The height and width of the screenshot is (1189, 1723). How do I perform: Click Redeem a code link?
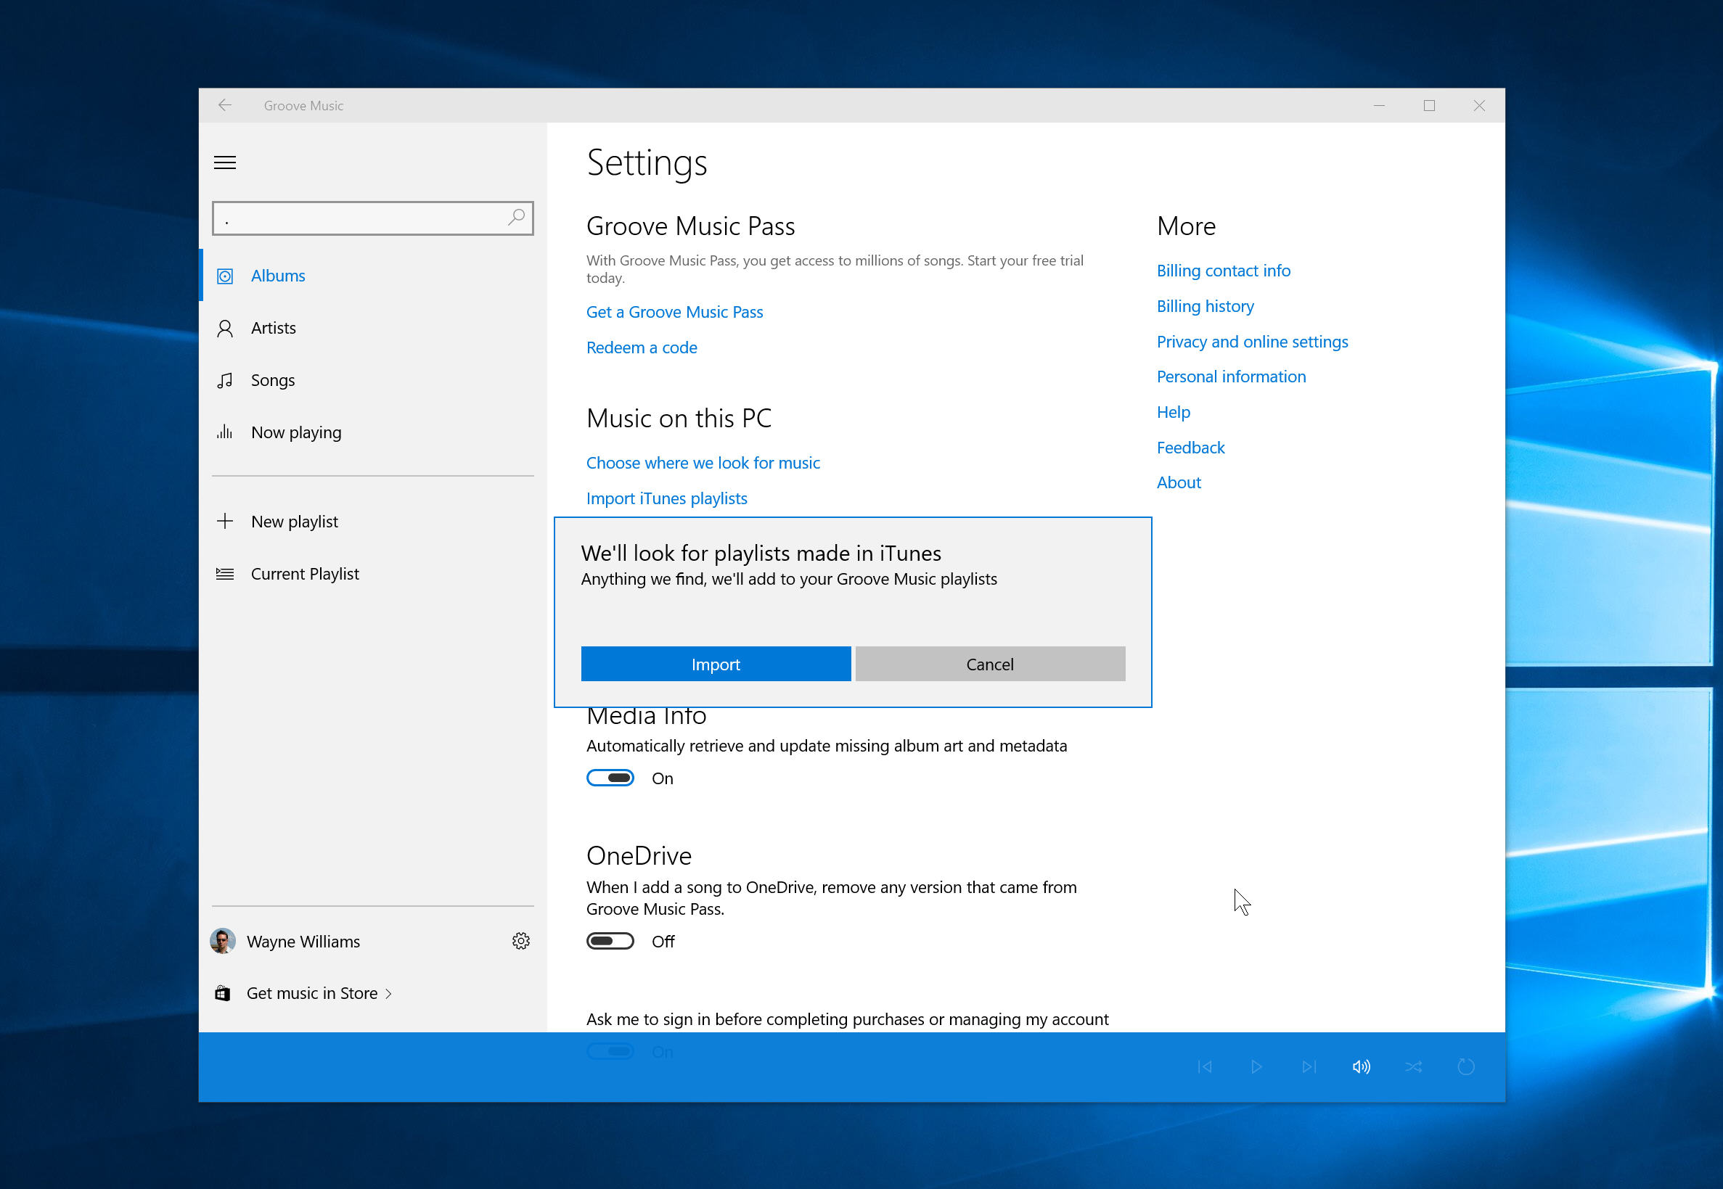tap(642, 348)
